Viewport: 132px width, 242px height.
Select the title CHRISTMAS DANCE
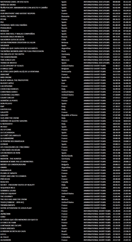9,92
